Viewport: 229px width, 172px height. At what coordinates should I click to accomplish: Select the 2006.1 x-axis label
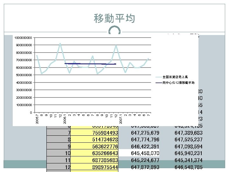coord(65,119)
